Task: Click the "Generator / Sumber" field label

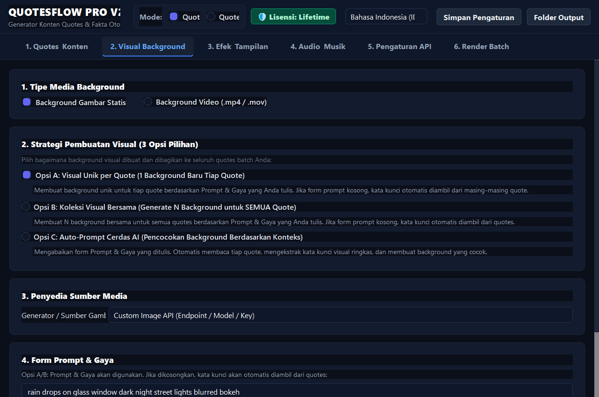Action: (x=64, y=315)
